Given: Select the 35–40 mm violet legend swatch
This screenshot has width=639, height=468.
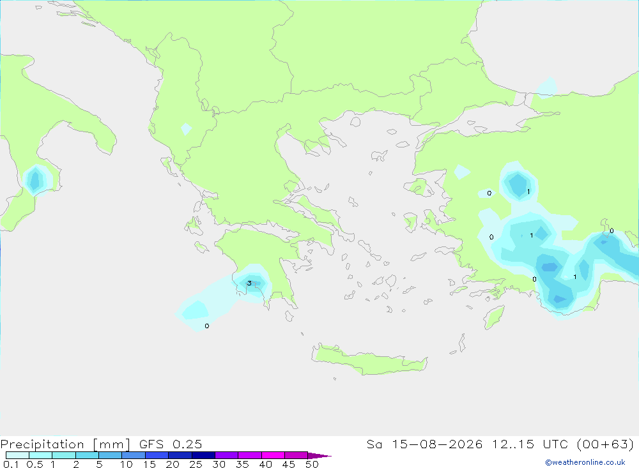Looking at the screenshot, I should (x=250, y=455).
